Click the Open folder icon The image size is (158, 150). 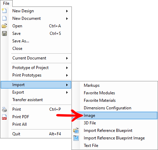4,26
